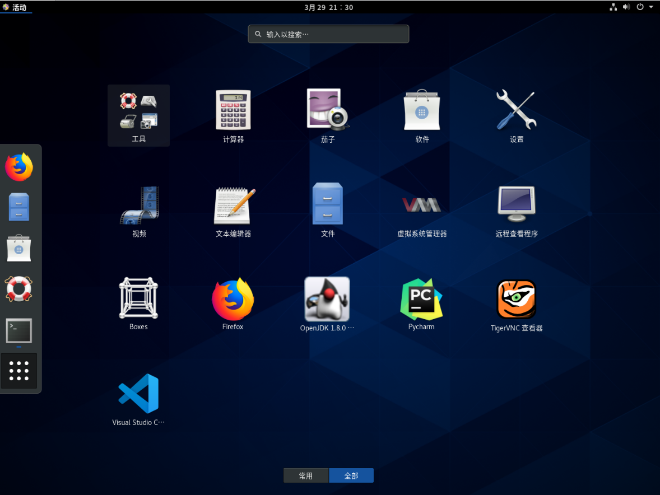Launch the 视频 video player
The width and height of the screenshot is (660, 495).
click(139, 211)
